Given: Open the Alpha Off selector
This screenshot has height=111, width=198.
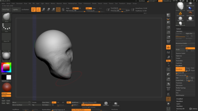Looking at the screenshot, I should click(x=6, y=37).
